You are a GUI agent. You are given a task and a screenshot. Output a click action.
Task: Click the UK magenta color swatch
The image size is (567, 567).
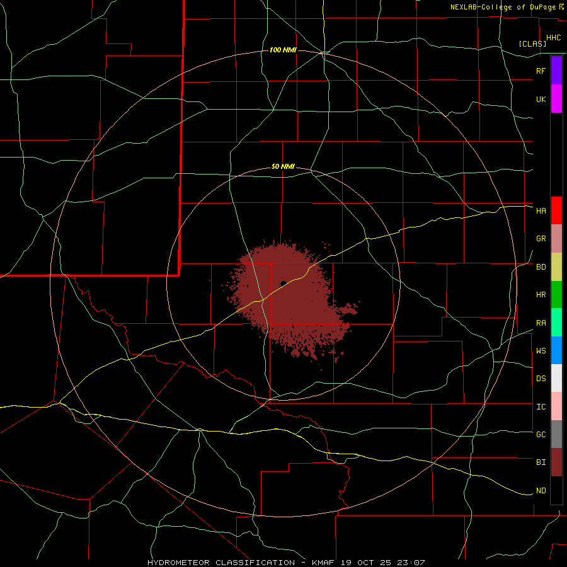pos(556,99)
